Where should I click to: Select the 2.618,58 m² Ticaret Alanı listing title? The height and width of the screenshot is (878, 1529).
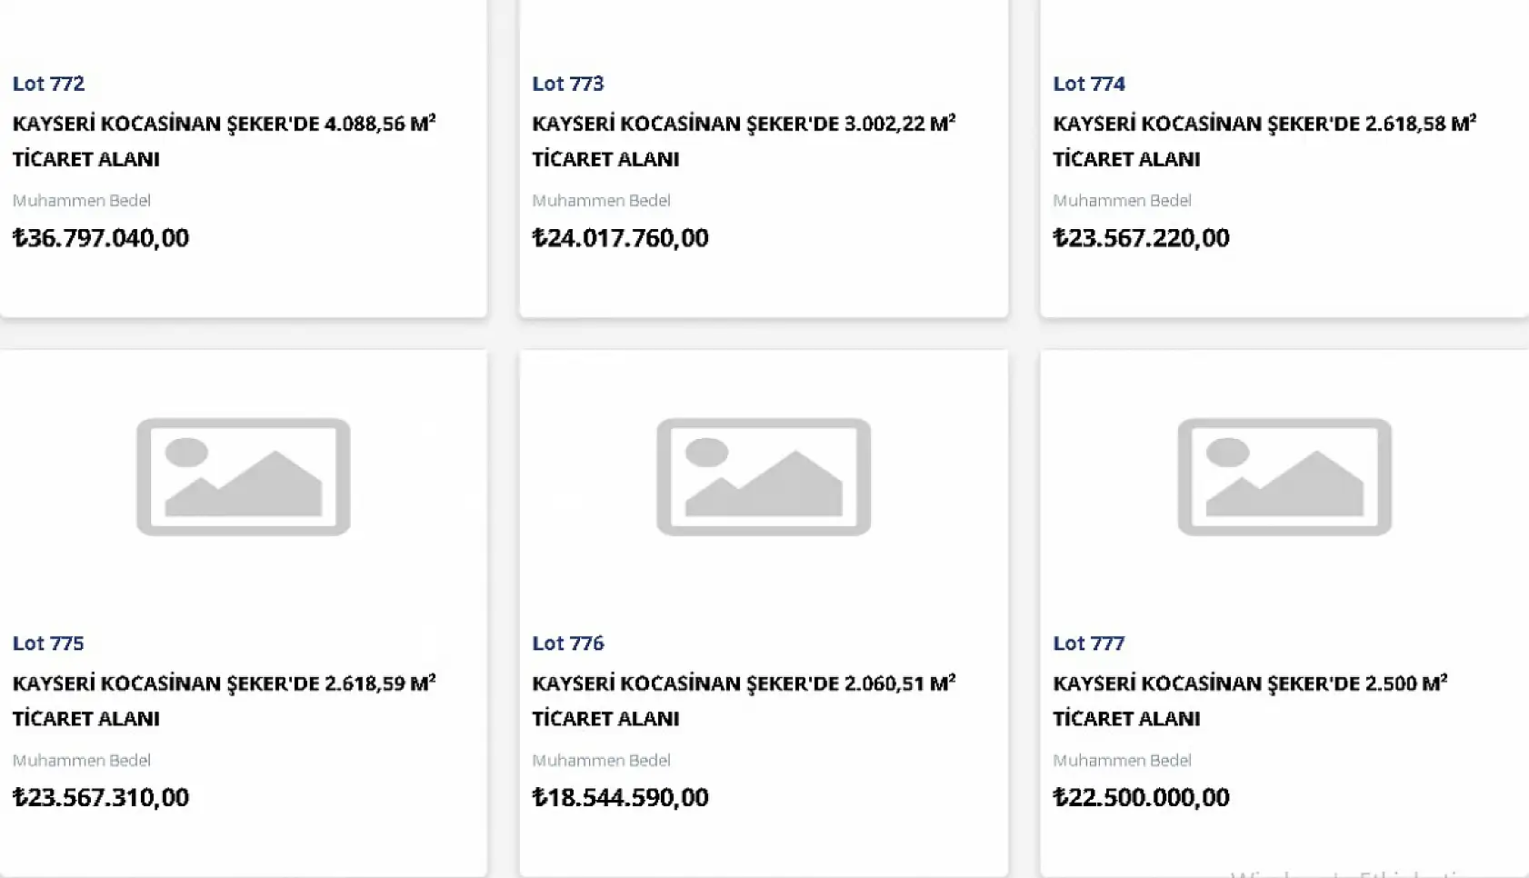click(x=1264, y=140)
